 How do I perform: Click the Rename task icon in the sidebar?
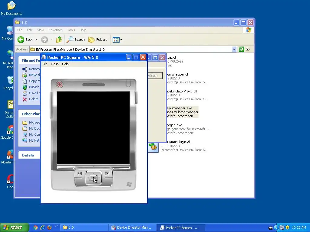tap(25, 69)
